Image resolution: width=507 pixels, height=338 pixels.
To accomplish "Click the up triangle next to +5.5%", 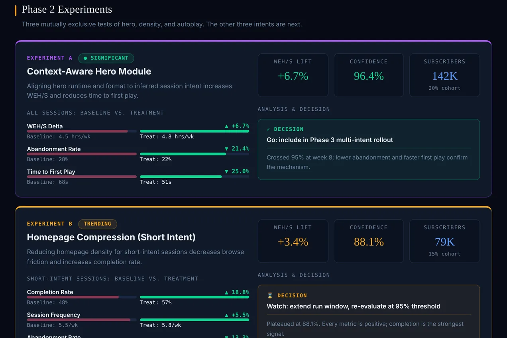I will tap(226, 315).
